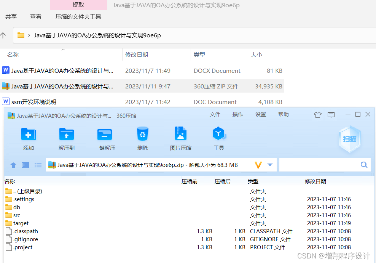
Task: Open the orange V format dropdown
Action: (x=258, y=165)
